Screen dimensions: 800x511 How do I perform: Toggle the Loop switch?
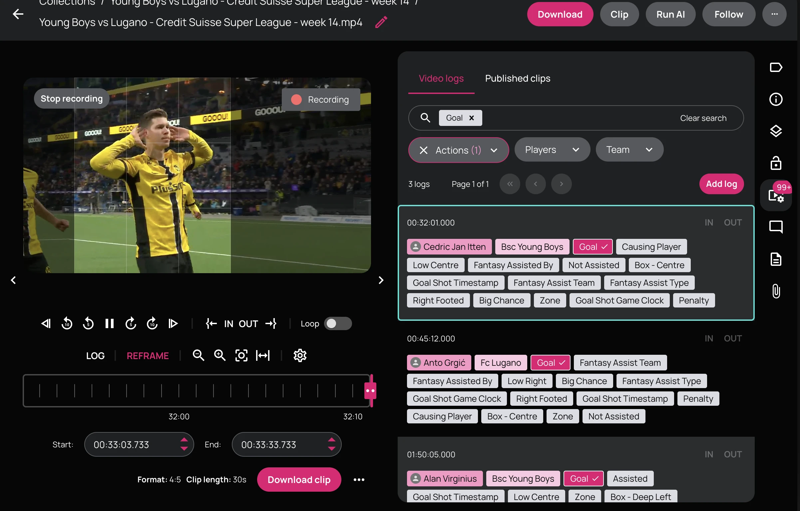[338, 323]
